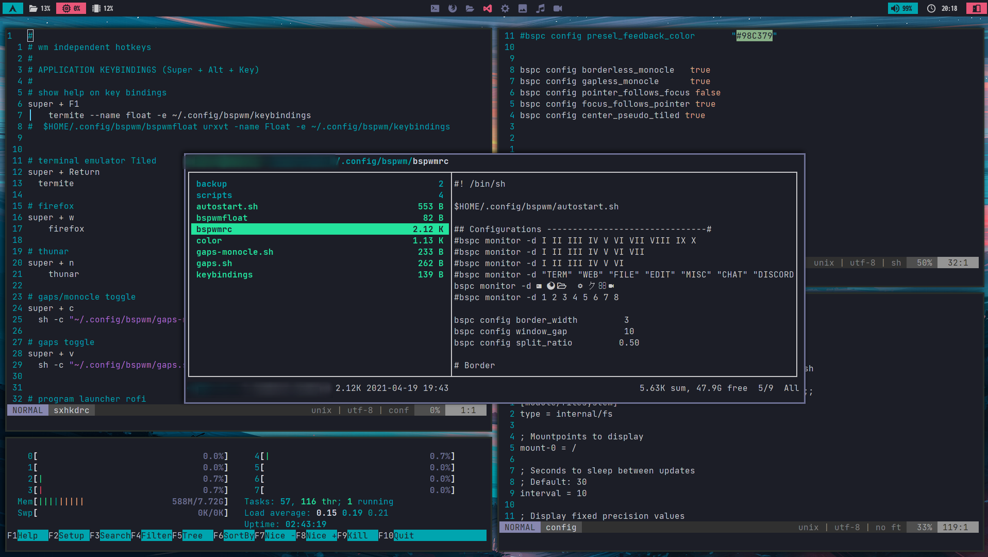
Task: Click the ranger path title bspwmrc
Action: tap(430, 161)
